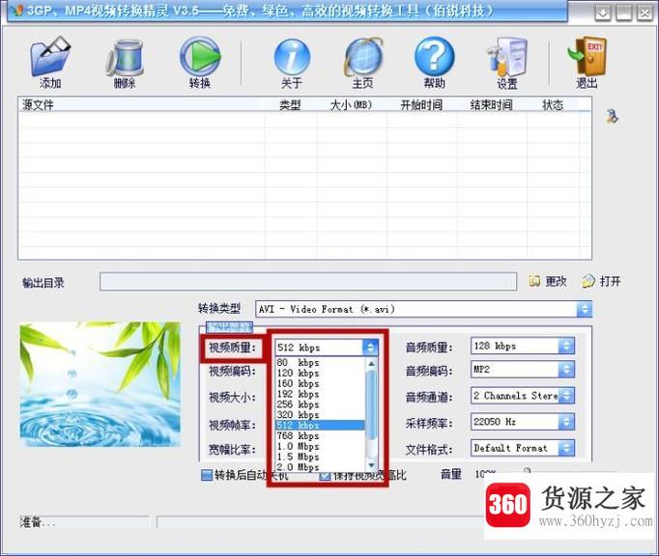Click the 结束时间 column header

click(492, 105)
